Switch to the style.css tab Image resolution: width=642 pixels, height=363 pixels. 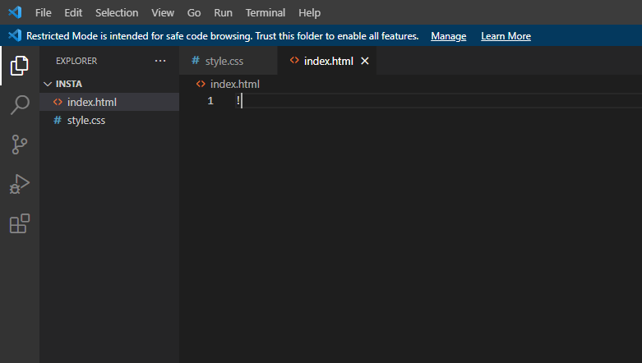pos(224,61)
